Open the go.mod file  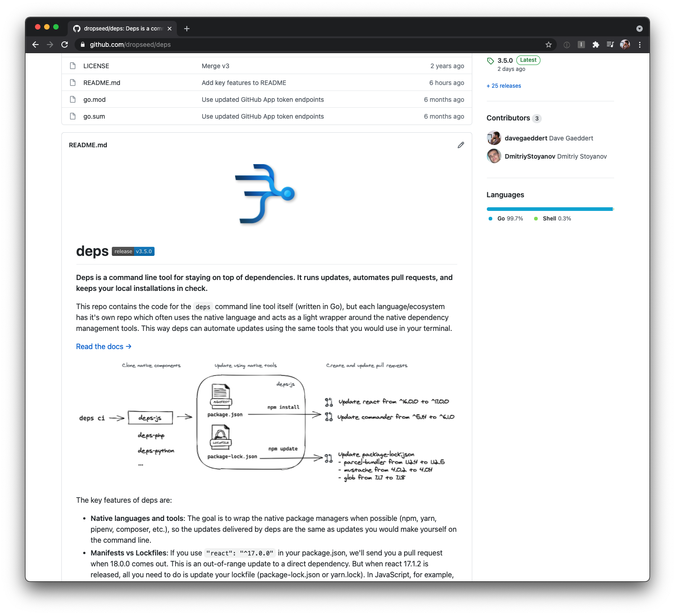(x=95, y=100)
